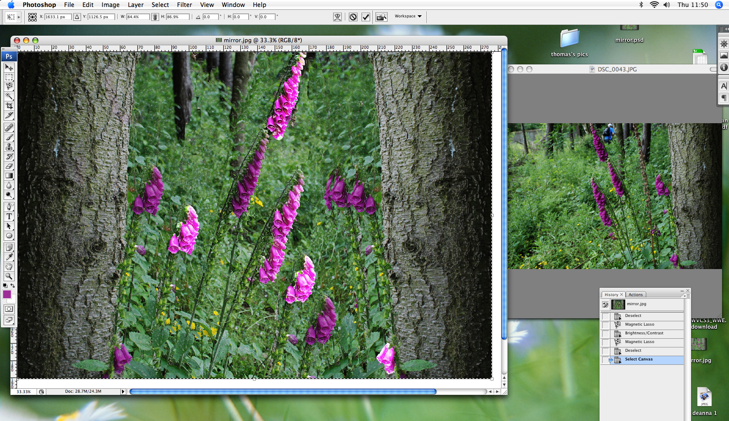Select the Type tool

(9, 216)
